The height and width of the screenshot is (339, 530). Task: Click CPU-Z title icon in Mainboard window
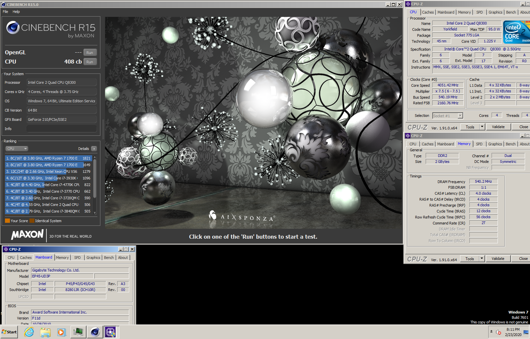(x=6, y=249)
